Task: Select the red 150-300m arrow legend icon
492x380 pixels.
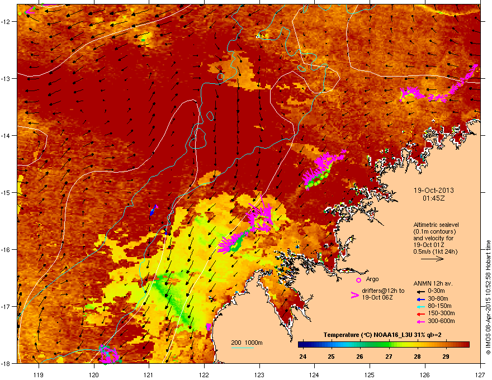Action: [420, 314]
